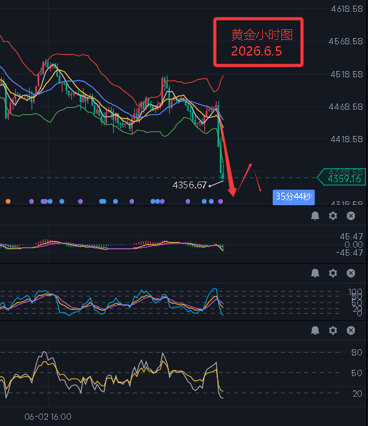Click the -45.47 MACD scale value
Screen dimensions: 368x426
(x=349, y=253)
